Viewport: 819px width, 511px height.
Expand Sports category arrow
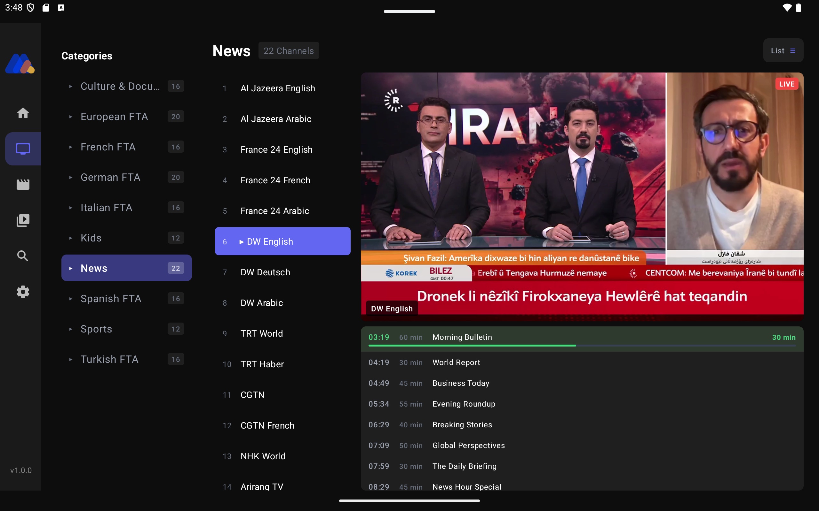pos(70,329)
